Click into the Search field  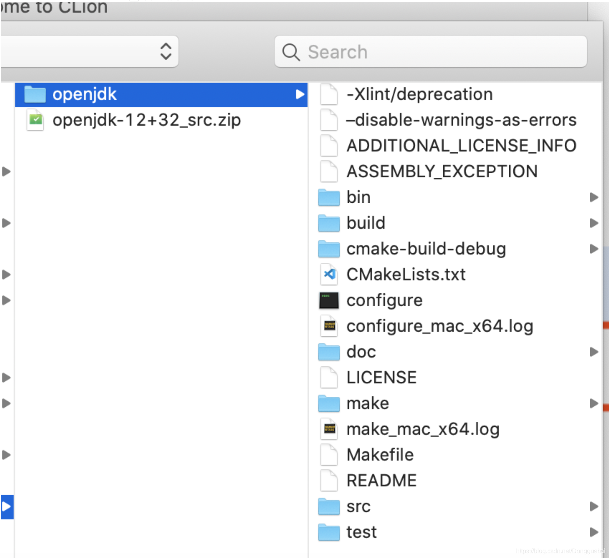431,52
